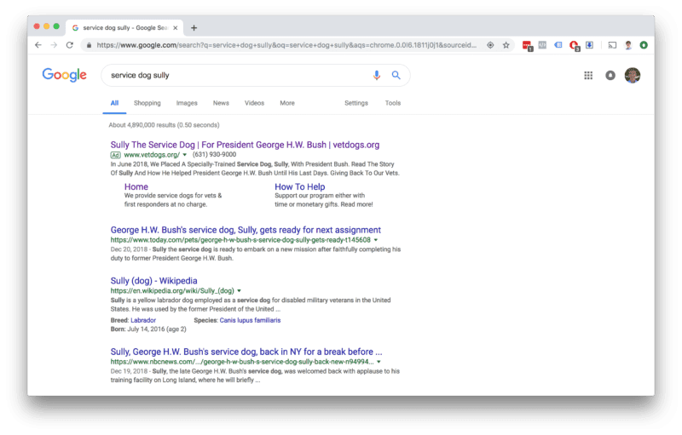Click the Ad label badge
The height and width of the screenshot is (435, 682).
(x=115, y=155)
